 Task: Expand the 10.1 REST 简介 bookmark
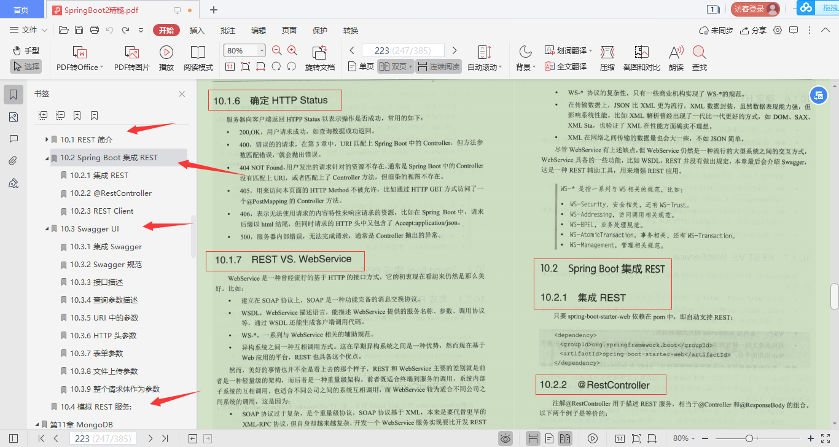point(47,139)
